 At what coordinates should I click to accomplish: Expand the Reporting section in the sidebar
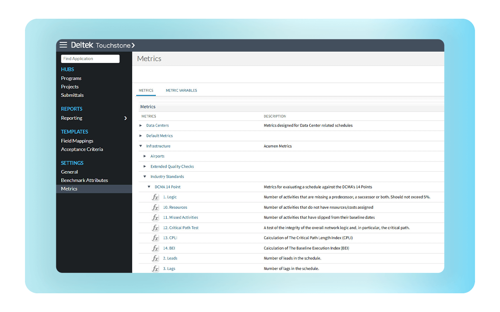pyautogui.click(x=125, y=118)
